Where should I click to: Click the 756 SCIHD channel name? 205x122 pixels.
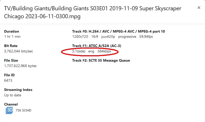(23, 110)
